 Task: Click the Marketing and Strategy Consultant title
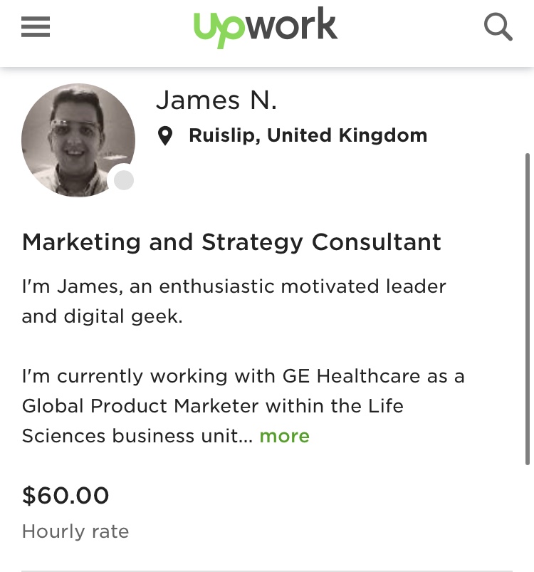(x=231, y=242)
